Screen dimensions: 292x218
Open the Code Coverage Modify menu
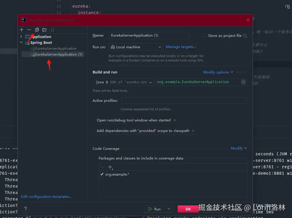tap(239, 148)
